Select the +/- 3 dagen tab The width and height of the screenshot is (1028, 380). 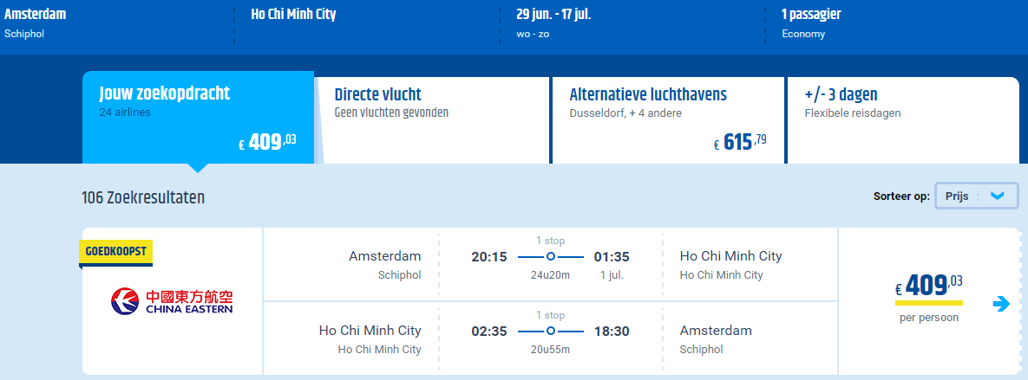903,120
